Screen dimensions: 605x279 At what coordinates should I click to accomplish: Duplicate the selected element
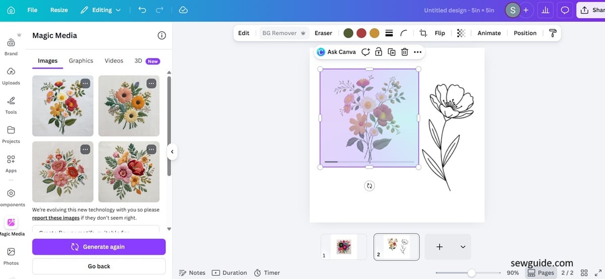point(392,52)
